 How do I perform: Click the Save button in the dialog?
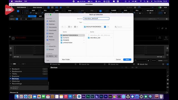click(127, 59)
